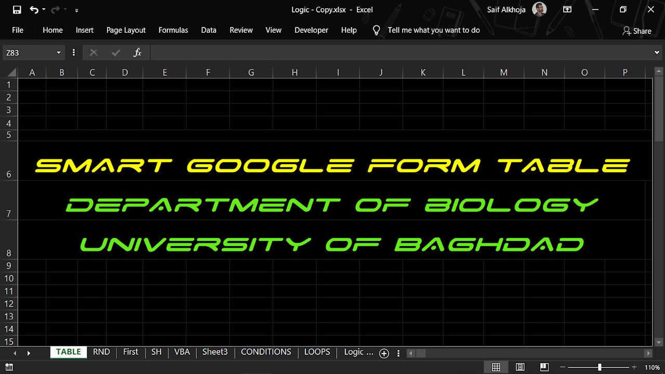
Task: Click the Tell me lightbulb icon
Action: [377, 30]
